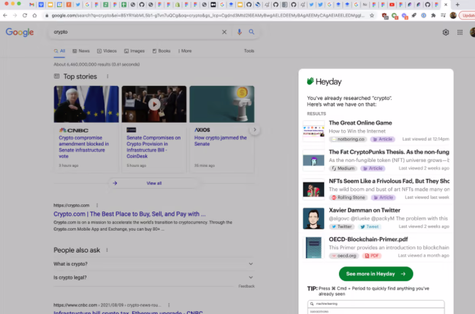Click the browser forward arrow
The width and height of the screenshot is (475, 314).
coord(15,15)
